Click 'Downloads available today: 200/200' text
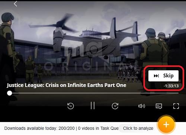The width and height of the screenshot is (186, 135). [39, 128]
